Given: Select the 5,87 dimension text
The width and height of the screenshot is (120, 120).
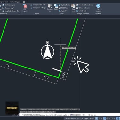Looking at the screenshot, I should point(46,77).
